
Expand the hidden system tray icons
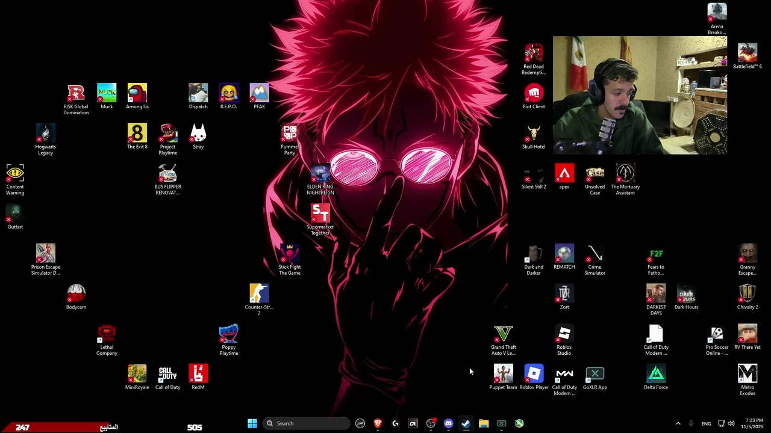(678, 423)
